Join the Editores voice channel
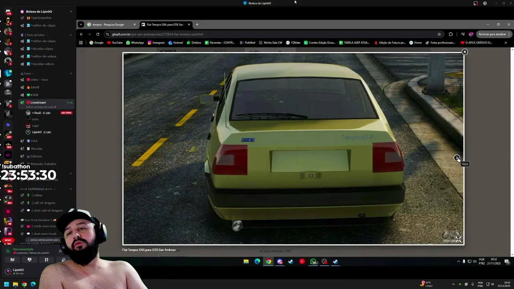Screen dimensions: 514x289 point(46,156)
